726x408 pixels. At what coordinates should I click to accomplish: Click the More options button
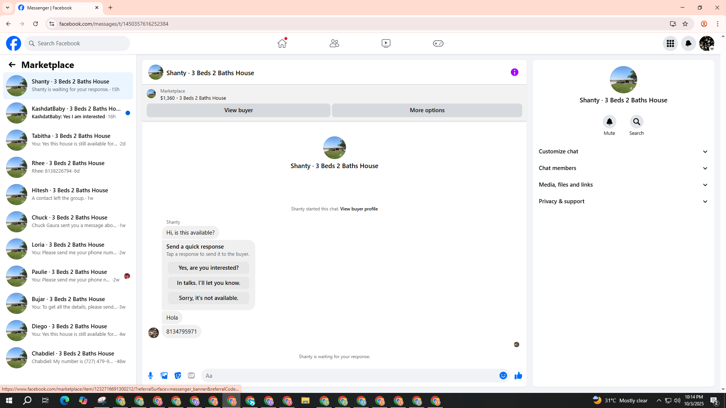[x=427, y=110]
